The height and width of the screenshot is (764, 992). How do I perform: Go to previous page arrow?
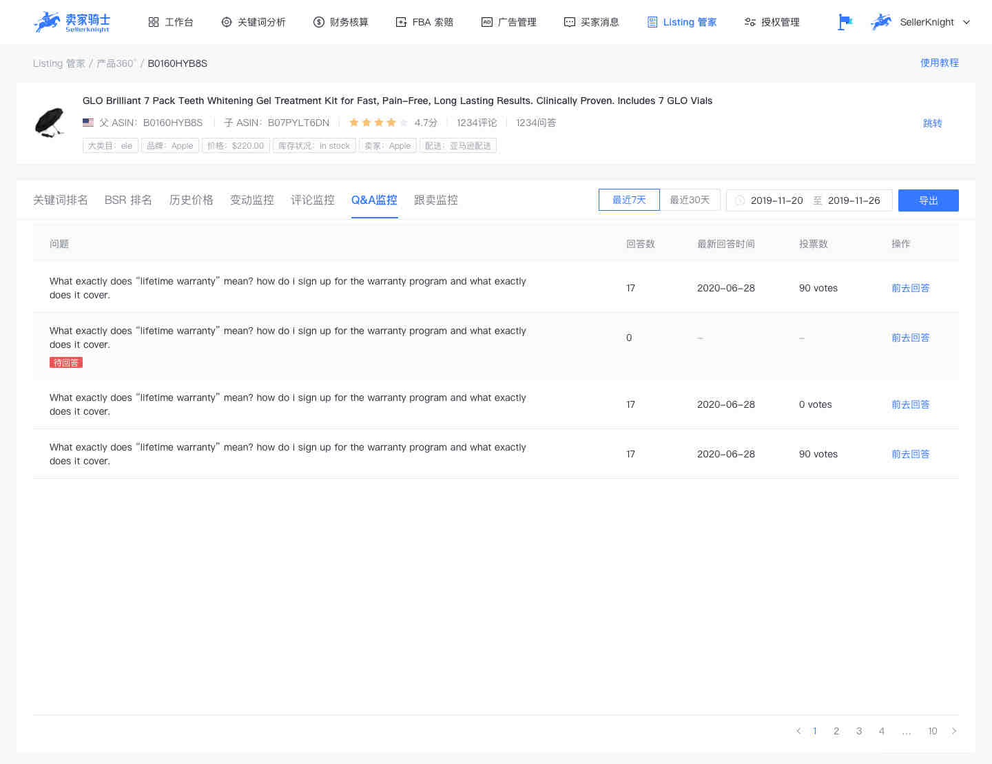798,731
